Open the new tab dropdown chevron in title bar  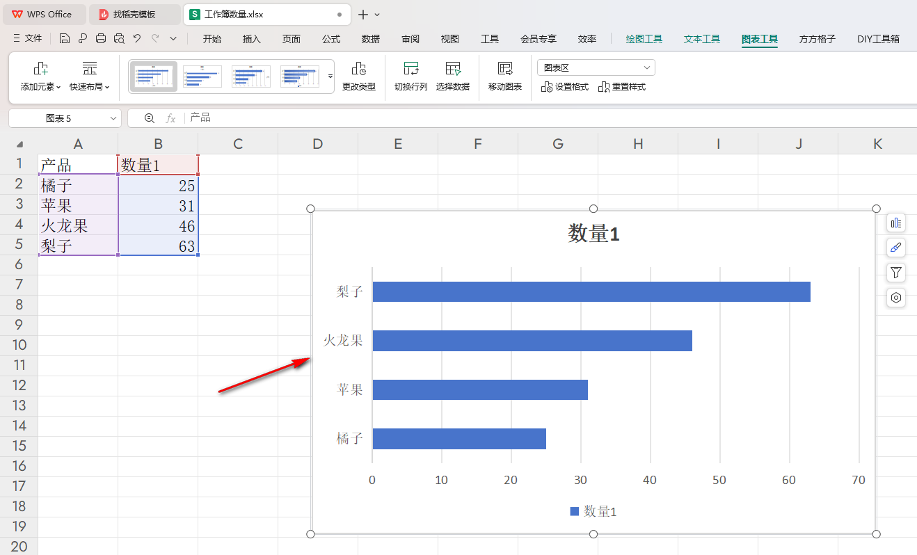point(378,14)
